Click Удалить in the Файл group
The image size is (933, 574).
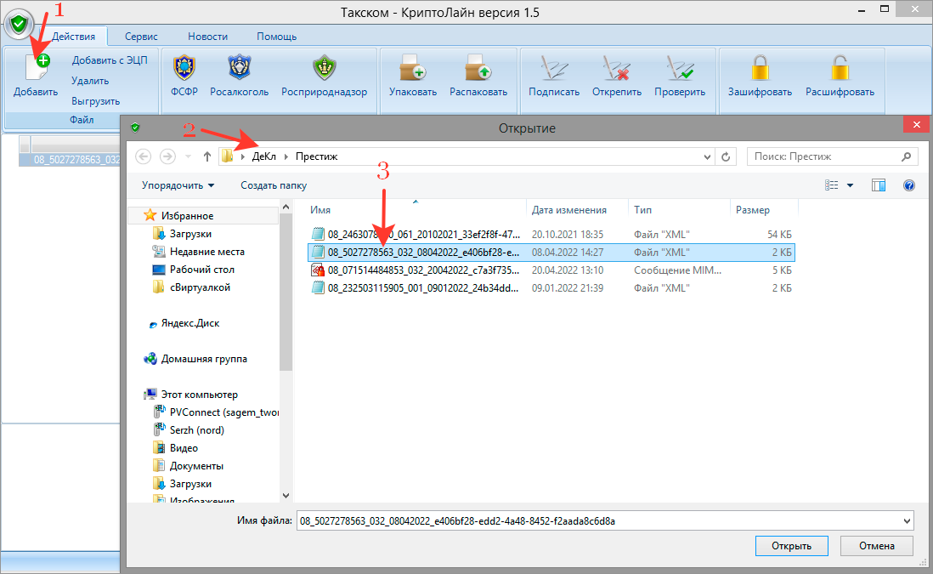(x=90, y=81)
